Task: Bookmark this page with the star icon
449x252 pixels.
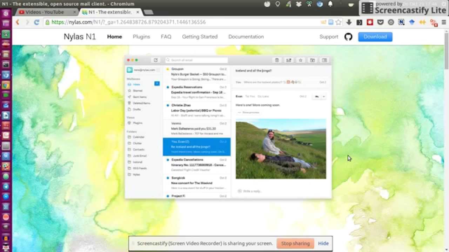Action: [x=339, y=22]
